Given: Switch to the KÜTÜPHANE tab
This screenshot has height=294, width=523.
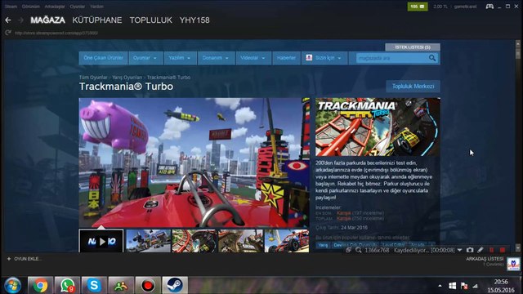Looking at the screenshot, I should [97, 20].
